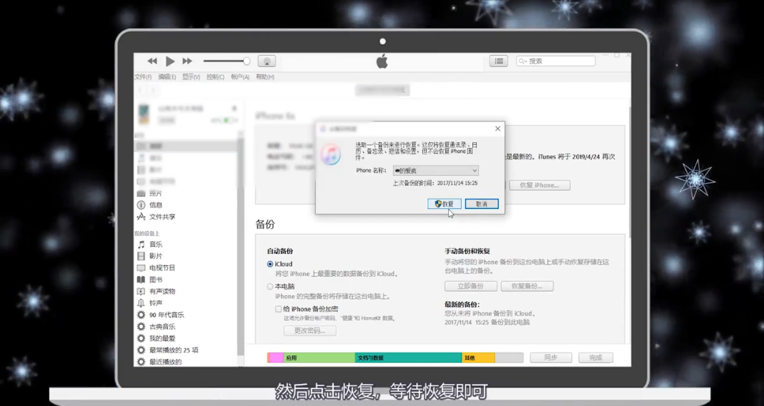Open the 控制(C) menu

pos(216,77)
